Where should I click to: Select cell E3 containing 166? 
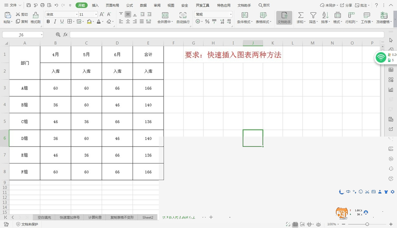point(148,88)
